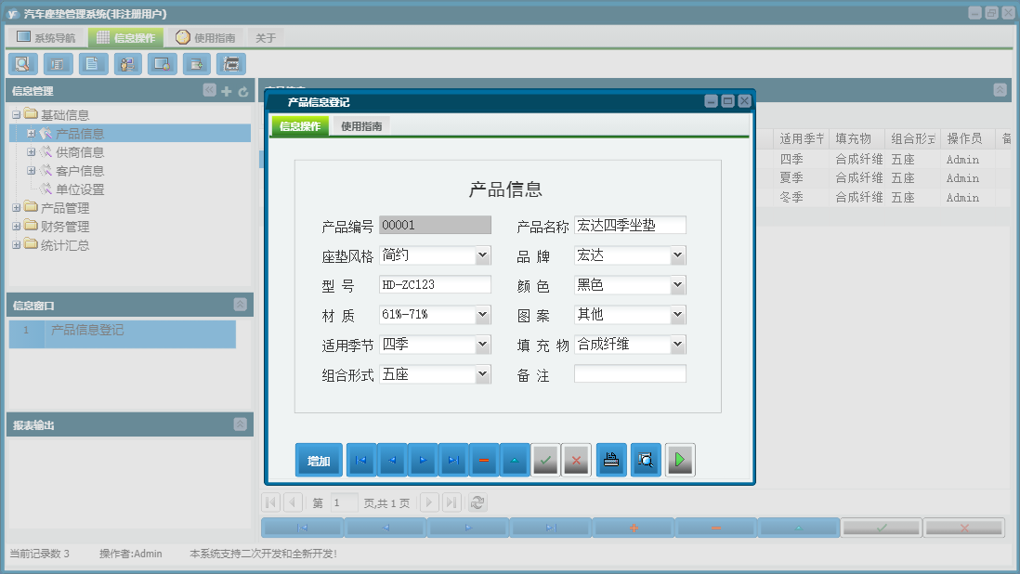Image resolution: width=1020 pixels, height=574 pixels.
Task: Collapse 信息管理 panel with double-arrow icon
Action: coord(209,90)
